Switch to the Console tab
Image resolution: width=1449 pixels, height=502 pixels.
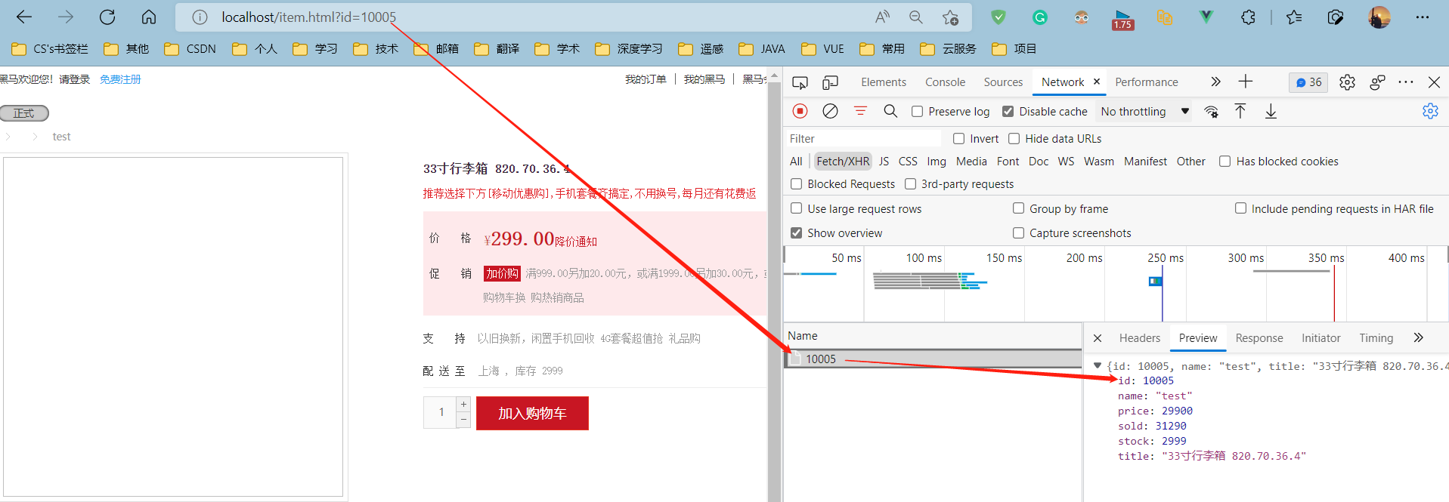945,82
